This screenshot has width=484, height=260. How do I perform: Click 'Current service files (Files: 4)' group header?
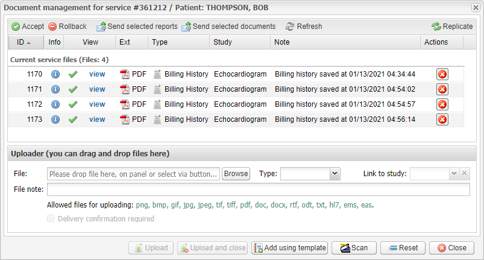pyautogui.click(x=60, y=60)
